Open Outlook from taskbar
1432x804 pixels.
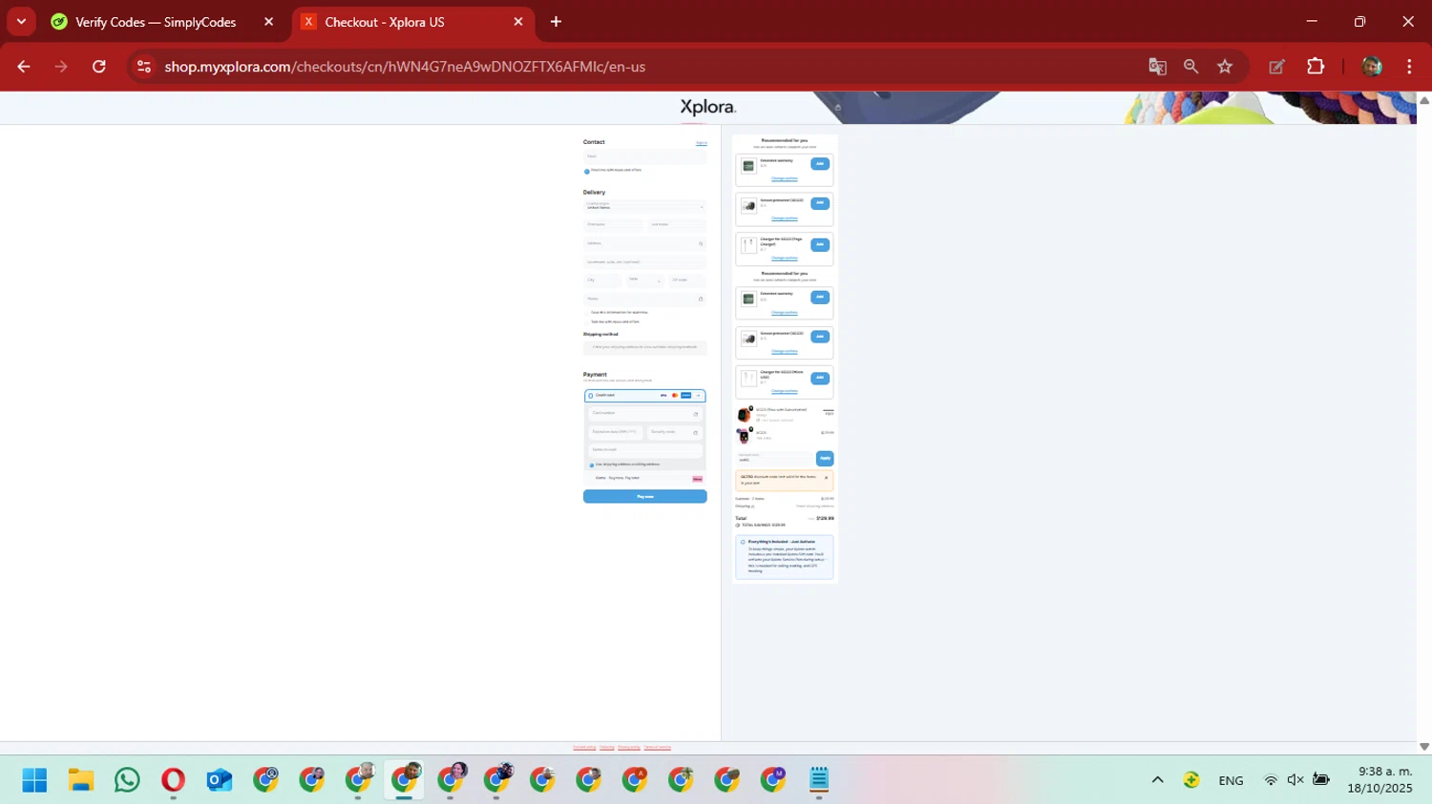(219, 780)
